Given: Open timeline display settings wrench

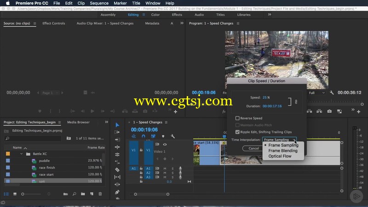Looking at the screenshot, I should point(172,136).
